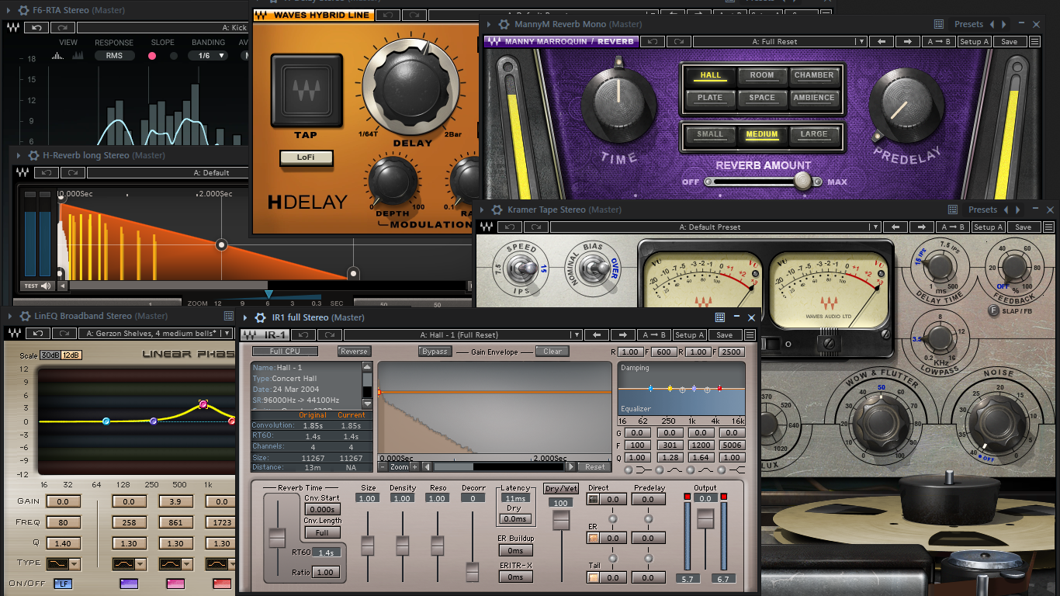Image resolution: width=1060 pixels, height=596 pixels.
Task: Click undo arrow in Kramer Tape toolbar
Action: 510,227
